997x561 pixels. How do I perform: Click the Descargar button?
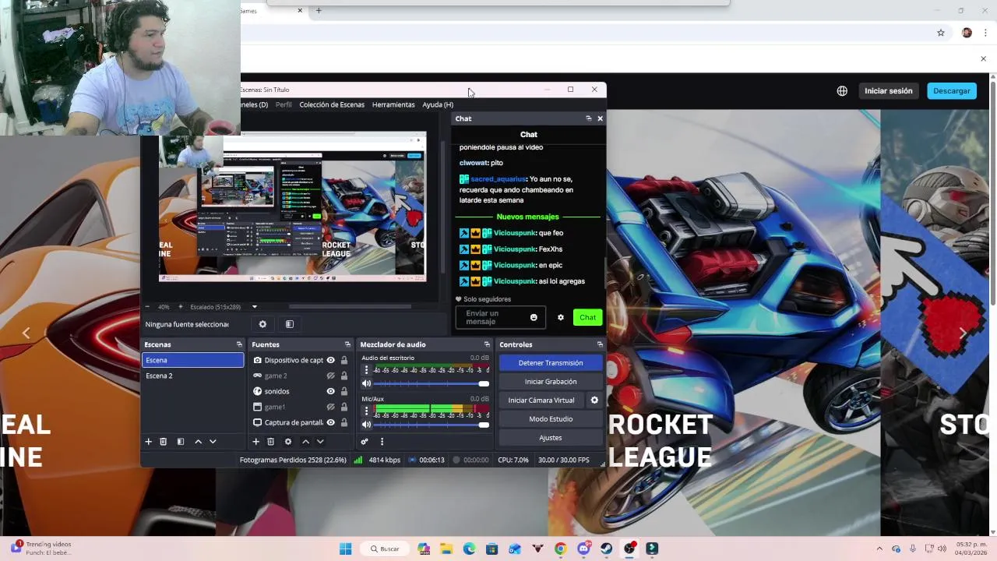click(x=952, y=91)
